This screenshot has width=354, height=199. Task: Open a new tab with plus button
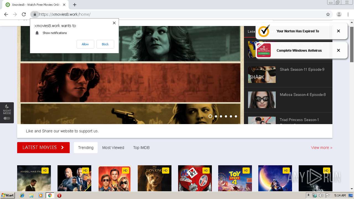75,5
